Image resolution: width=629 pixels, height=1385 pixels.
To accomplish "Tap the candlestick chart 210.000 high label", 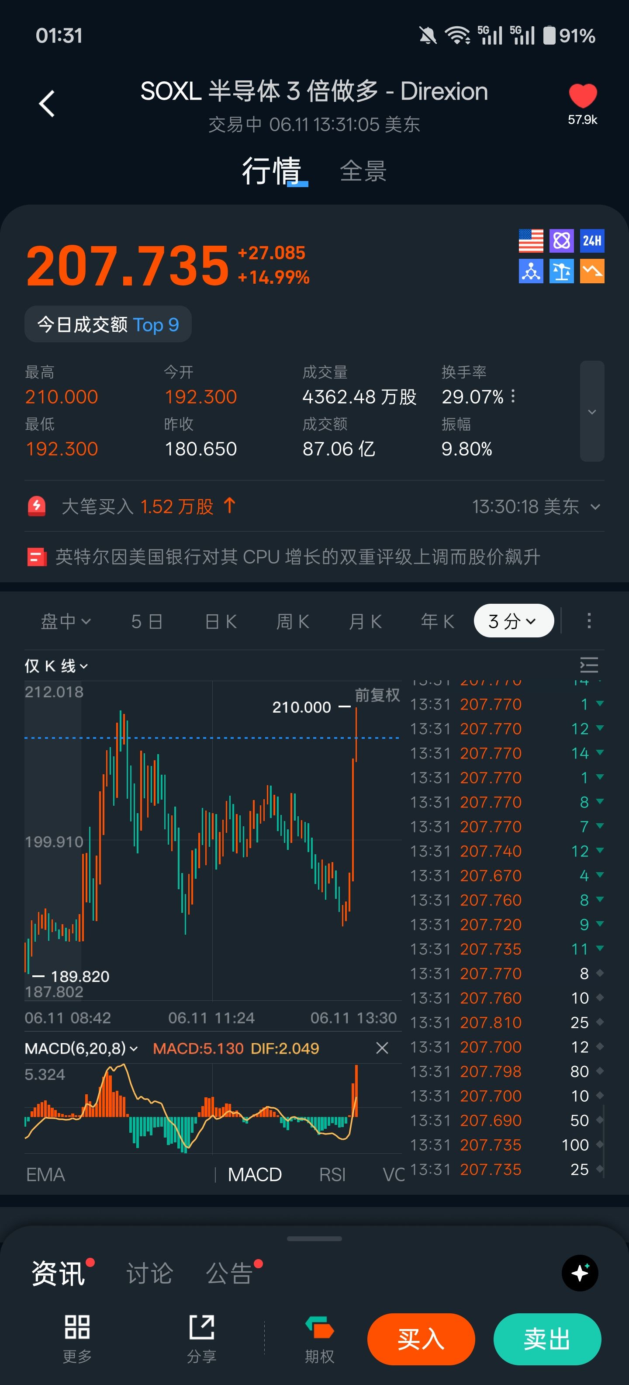I will 301,707.
